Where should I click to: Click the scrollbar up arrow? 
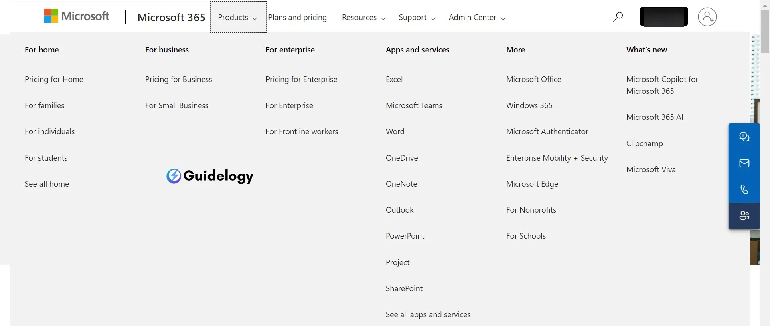[765, 5]
